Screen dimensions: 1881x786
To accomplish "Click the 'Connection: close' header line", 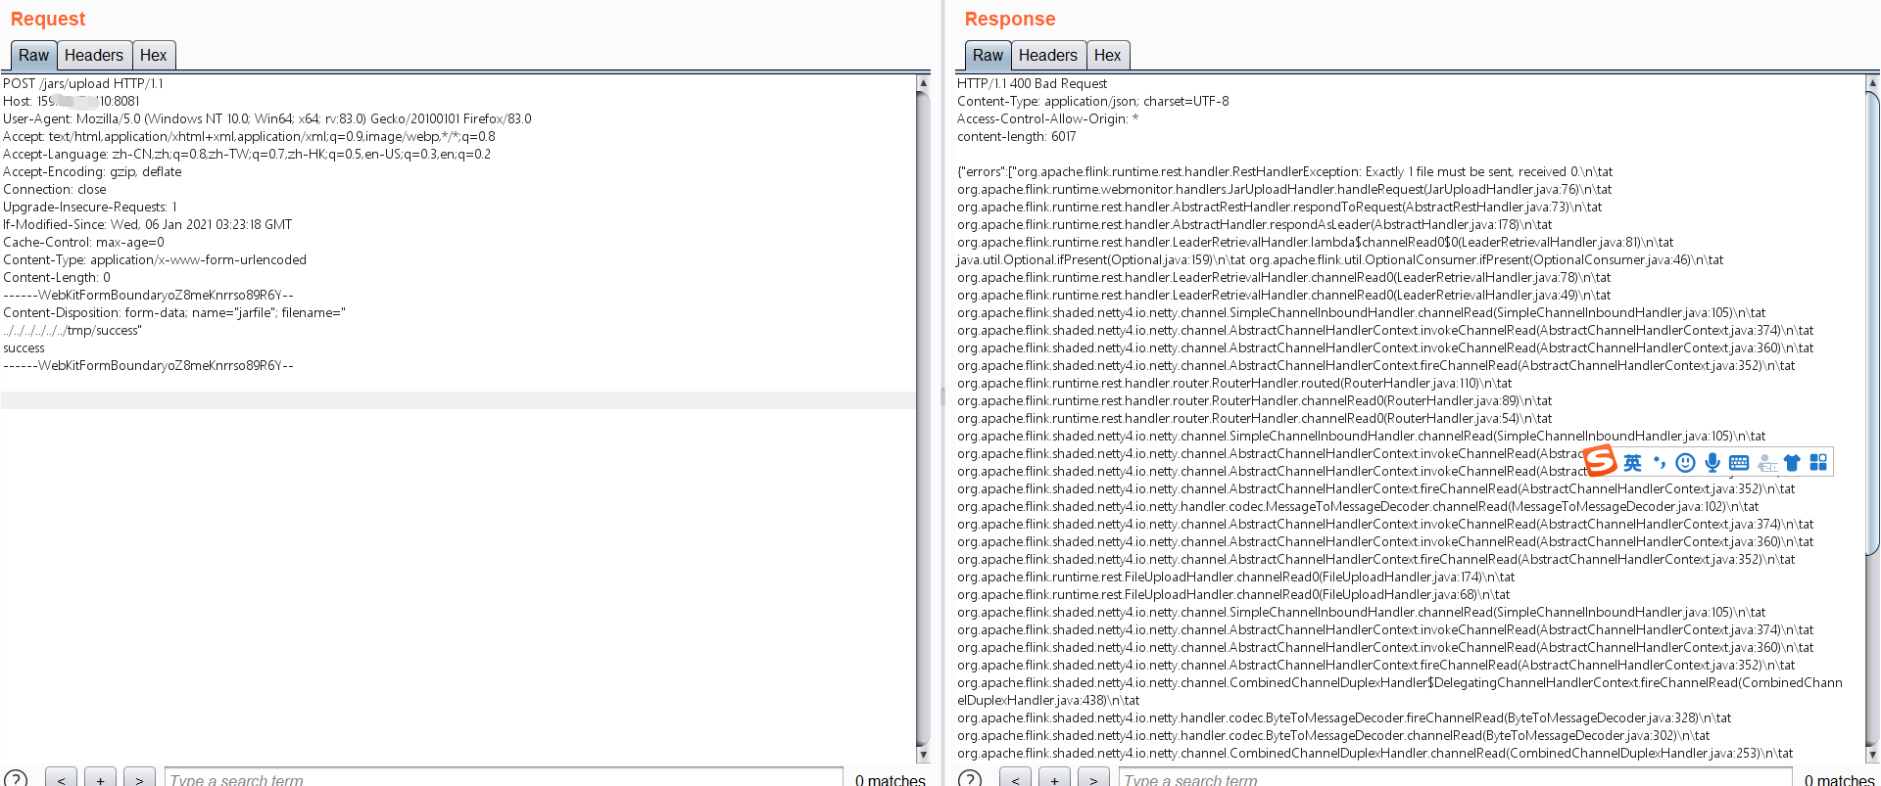I will point(55,190).
